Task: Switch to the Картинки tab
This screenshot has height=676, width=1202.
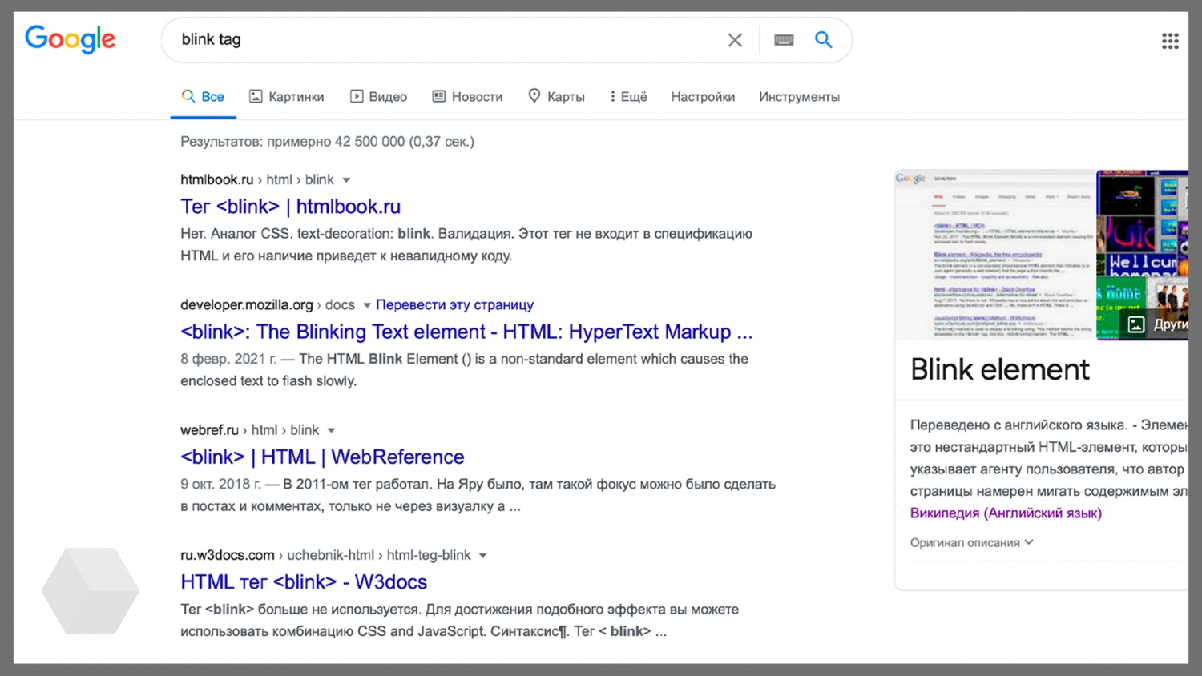Action: (286, 97)
